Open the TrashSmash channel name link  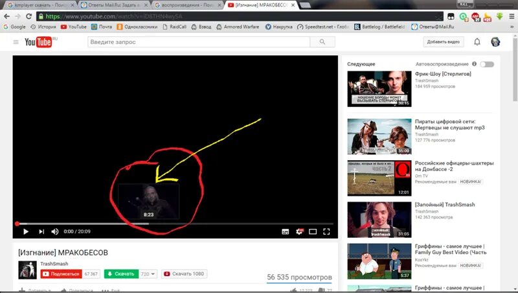tap(54, 264)
